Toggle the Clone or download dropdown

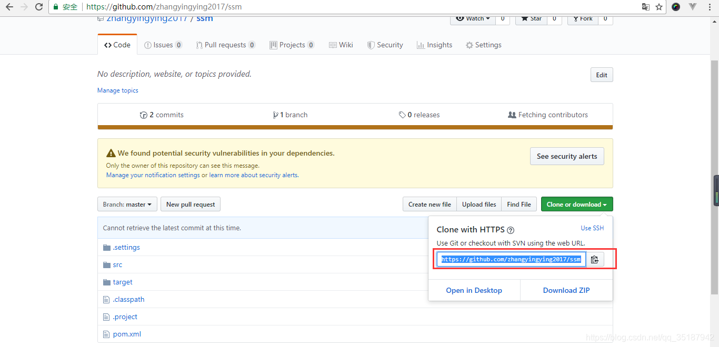[577, 204]
